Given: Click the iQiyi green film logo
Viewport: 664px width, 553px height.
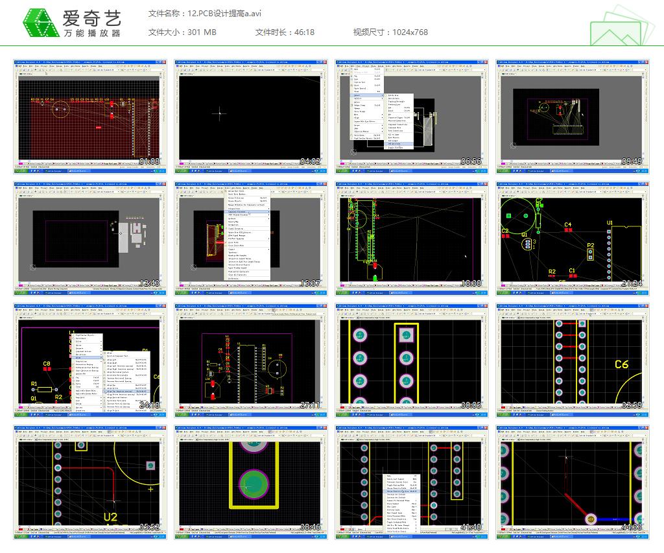Looking at the screenshot, I should 40,23.
